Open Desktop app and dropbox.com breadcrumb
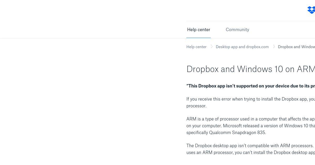315x165 pixels. (242, 47)
